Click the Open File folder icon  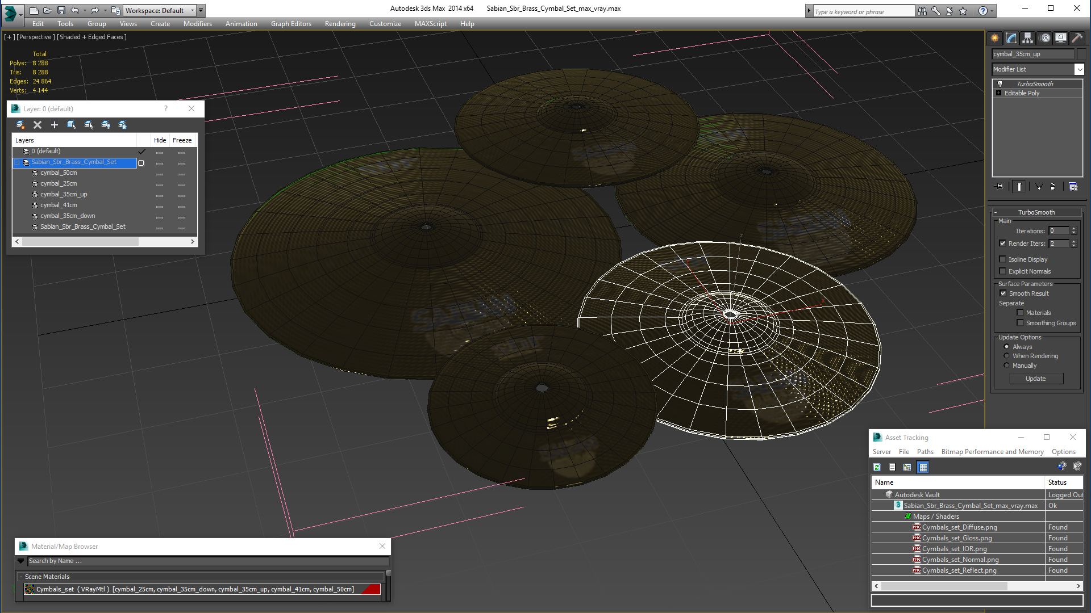48,10
